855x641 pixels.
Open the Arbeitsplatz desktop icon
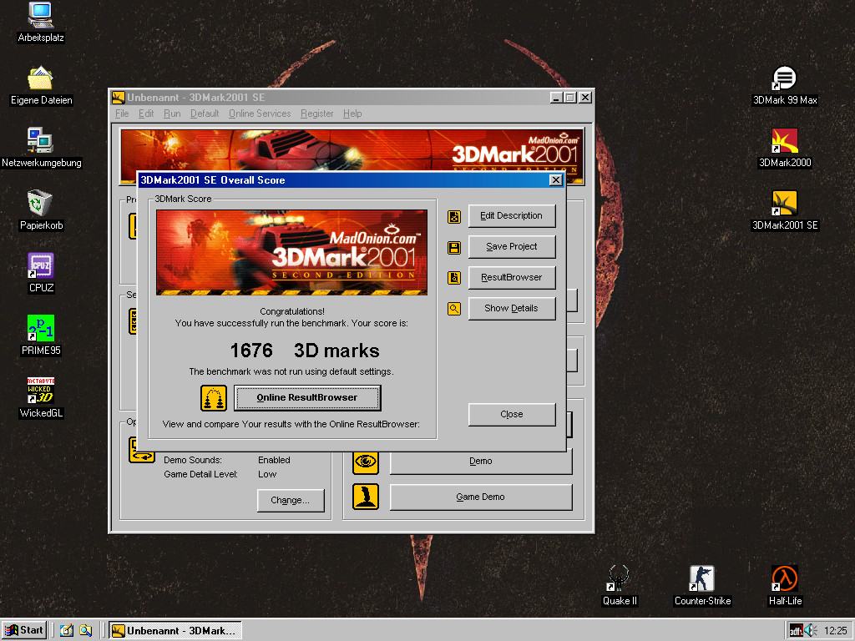40,23
